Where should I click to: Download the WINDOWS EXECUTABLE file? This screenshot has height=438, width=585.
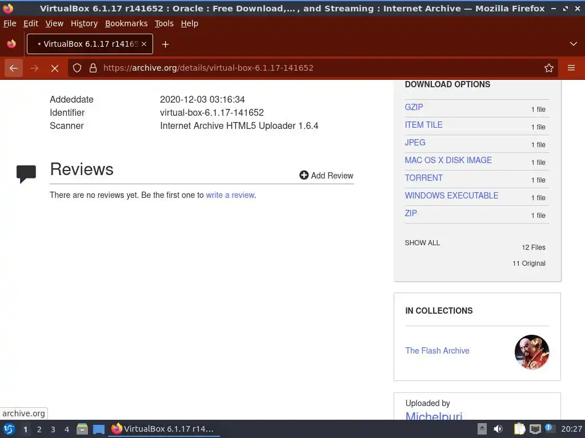pos(451,196)
